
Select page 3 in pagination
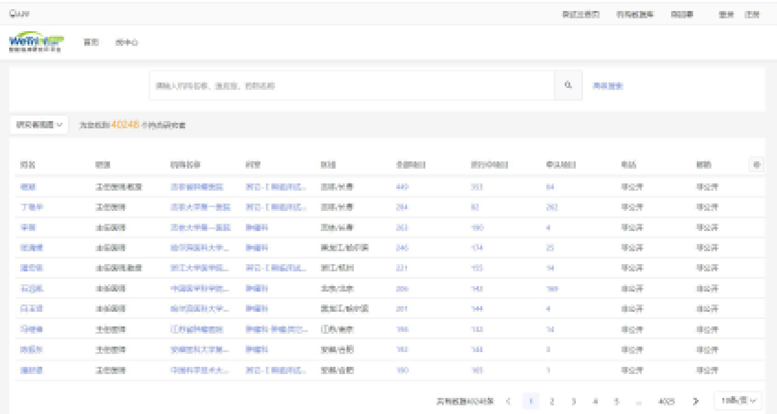point(573,401)
